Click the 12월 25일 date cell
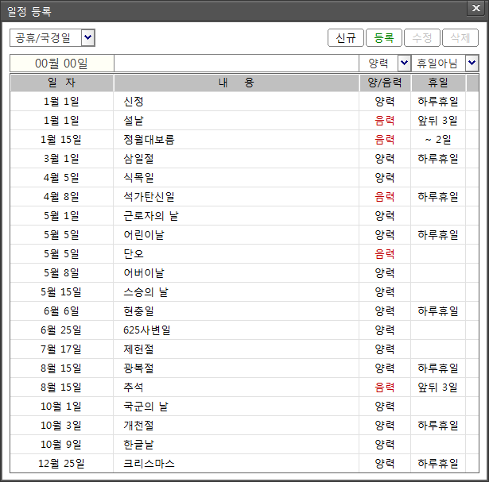 point(61,463)
